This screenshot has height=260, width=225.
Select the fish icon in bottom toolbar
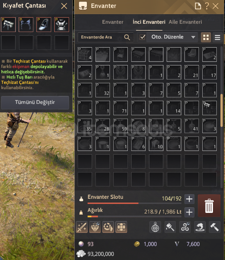[x=200, y=227]
